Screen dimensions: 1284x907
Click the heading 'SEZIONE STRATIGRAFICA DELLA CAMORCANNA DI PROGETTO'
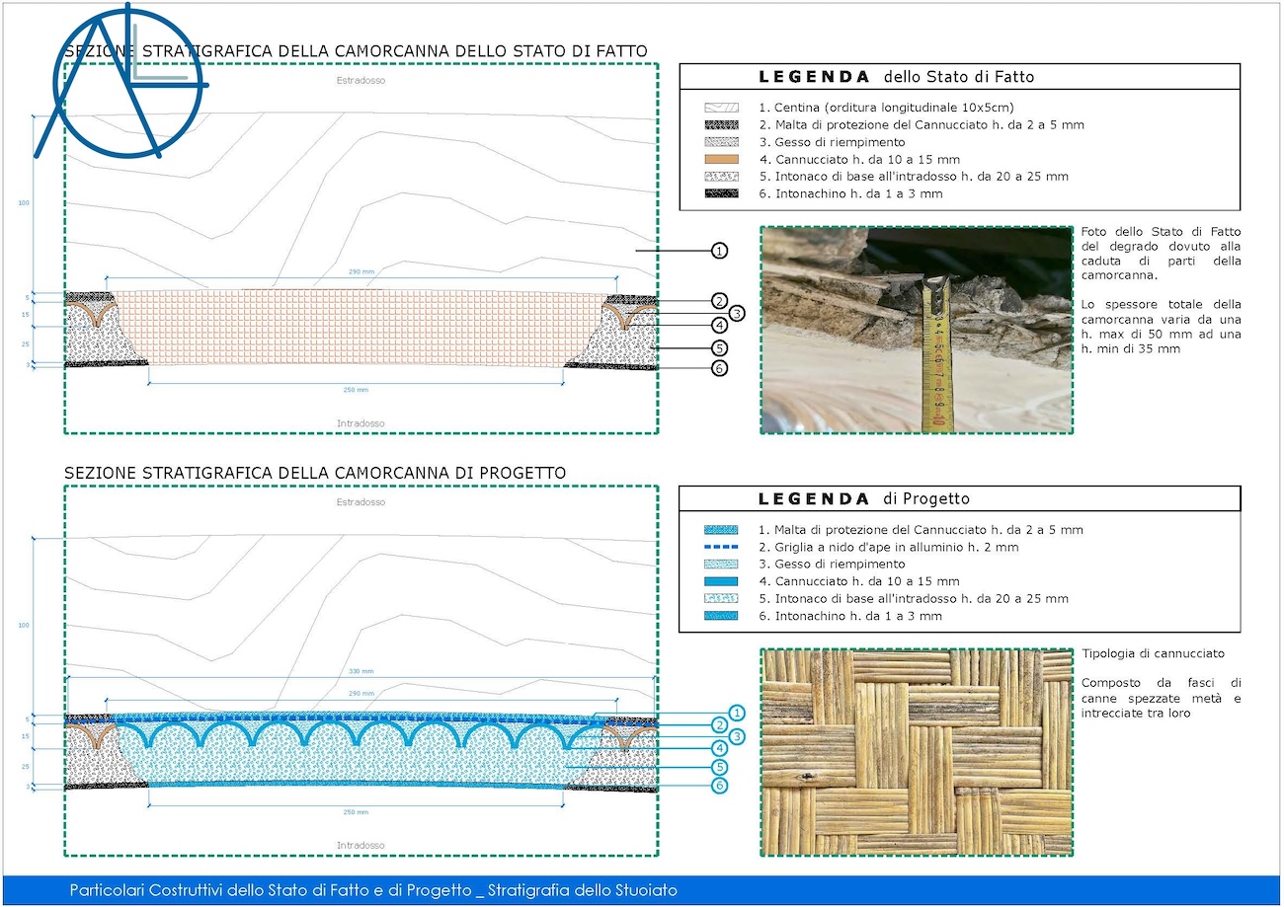pyautogui.click(x=315, y=474)
